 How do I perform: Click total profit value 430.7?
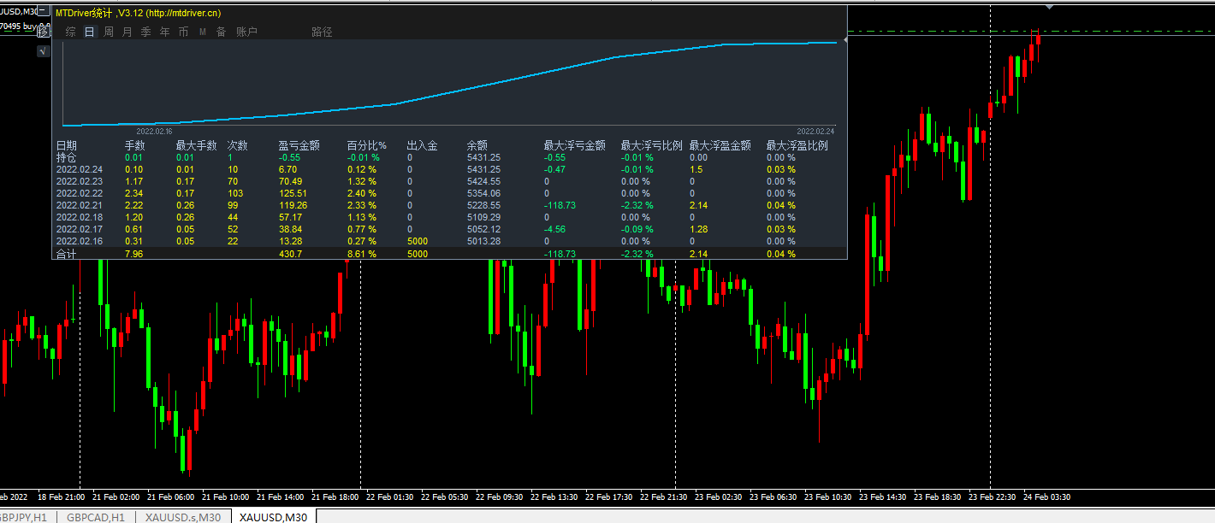coord(290,254)
